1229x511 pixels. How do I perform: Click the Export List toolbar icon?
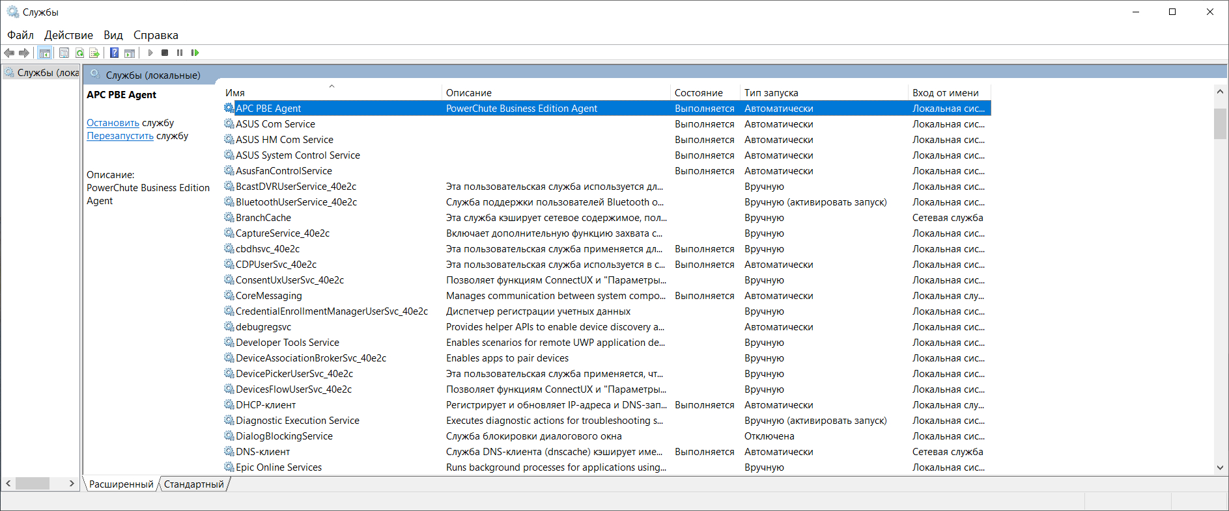[94, 53]
